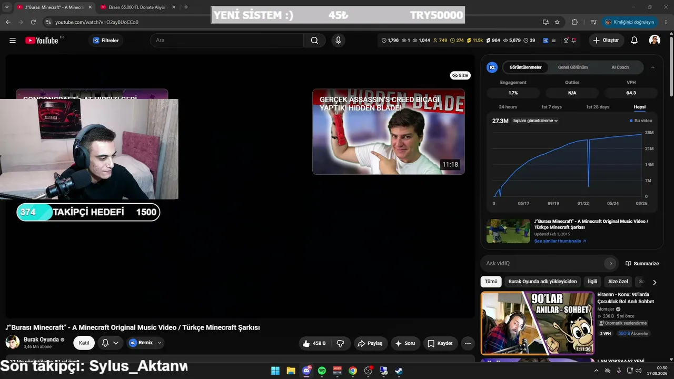The width and height of the screenshot is (674, 379).
Task: Open the account avatar menu
Action: pos(655,41)
